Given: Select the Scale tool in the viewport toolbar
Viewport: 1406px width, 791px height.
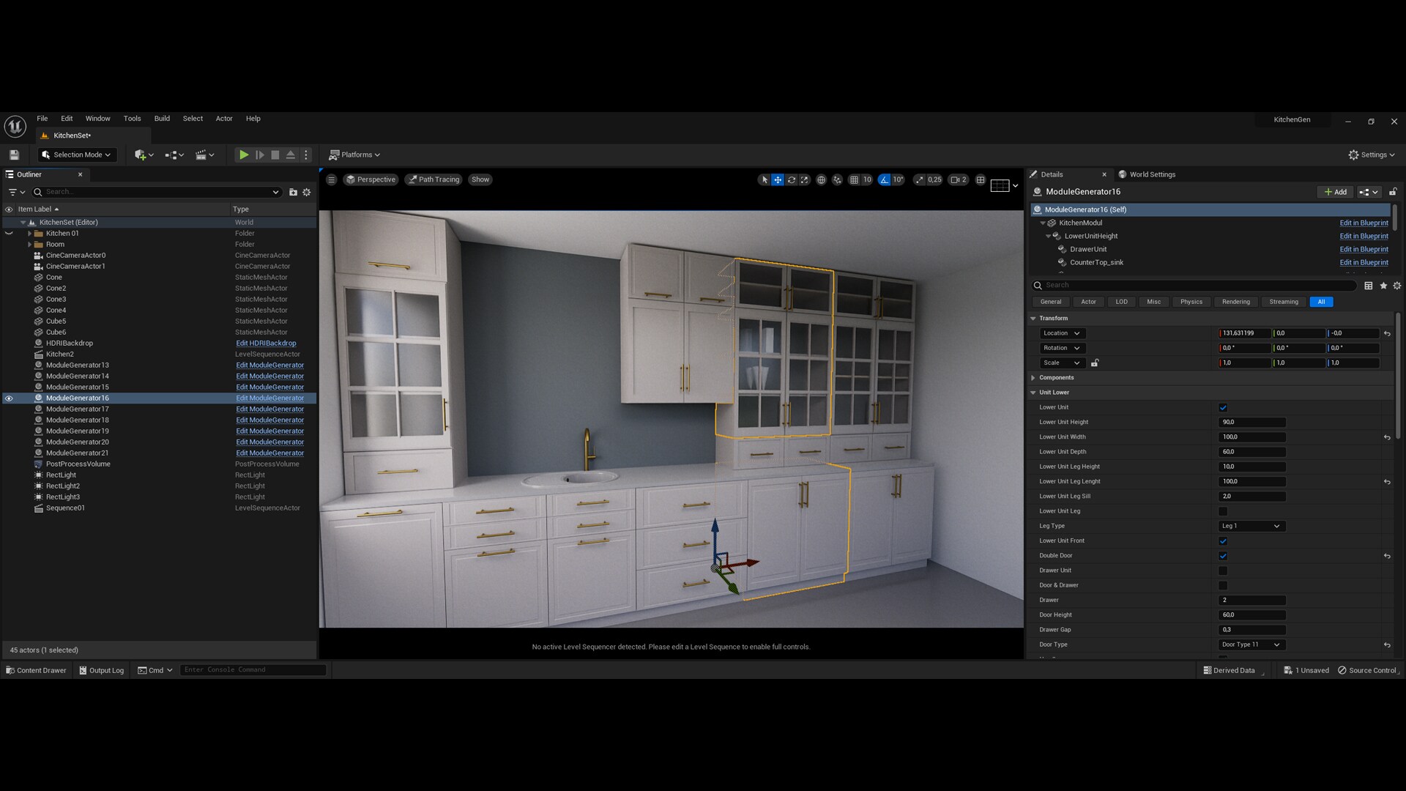Looking at the screenshot, I should pos(805,179).
